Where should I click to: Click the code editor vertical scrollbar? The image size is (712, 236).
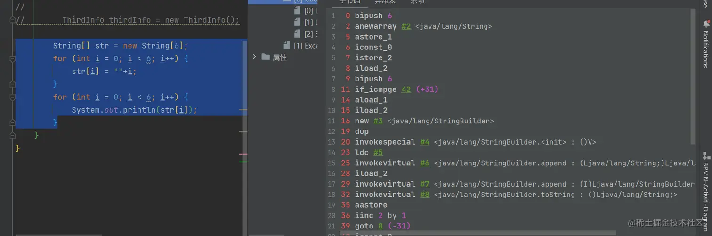click(x=244, y=138)
